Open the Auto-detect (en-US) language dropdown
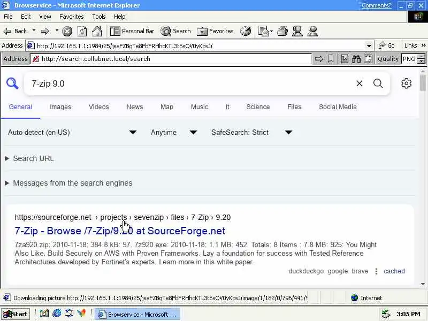Viewport: 428px width, 321px height. tap(72, 132)
